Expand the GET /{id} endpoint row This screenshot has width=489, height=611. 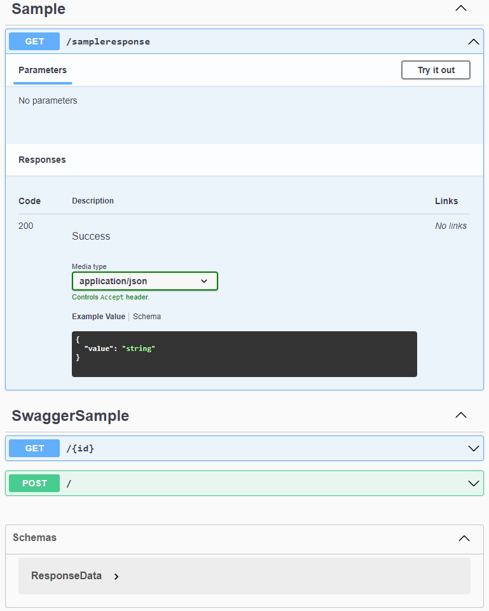[244, 448]
